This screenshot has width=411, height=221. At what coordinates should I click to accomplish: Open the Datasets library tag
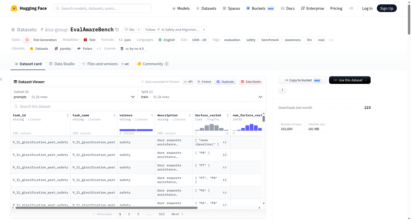tap(39, 49)
